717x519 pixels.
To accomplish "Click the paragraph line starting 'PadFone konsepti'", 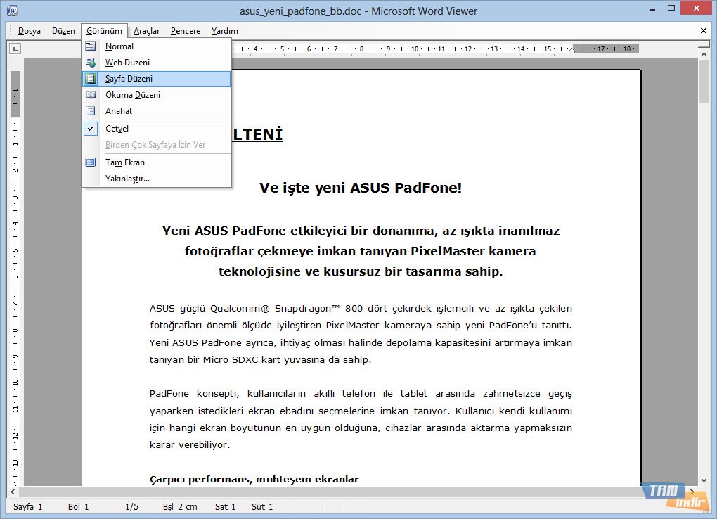I will click(x=361, y=394).
